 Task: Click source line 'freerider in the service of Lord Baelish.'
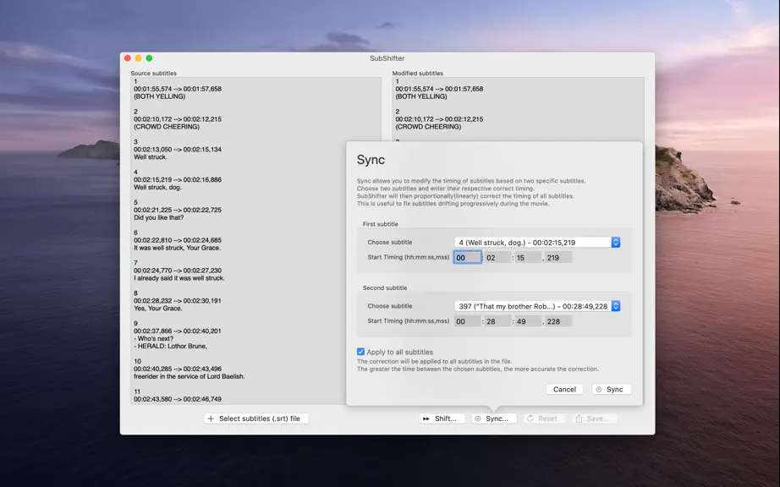(190, 377)
